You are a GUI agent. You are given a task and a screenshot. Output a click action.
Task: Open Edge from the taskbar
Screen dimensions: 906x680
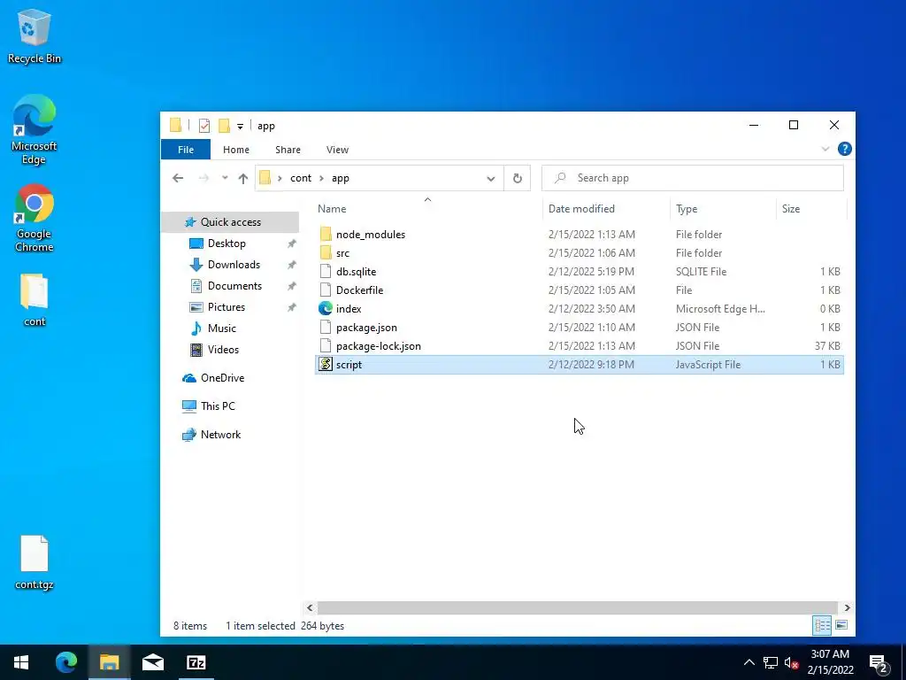click(x=65, y=662)
